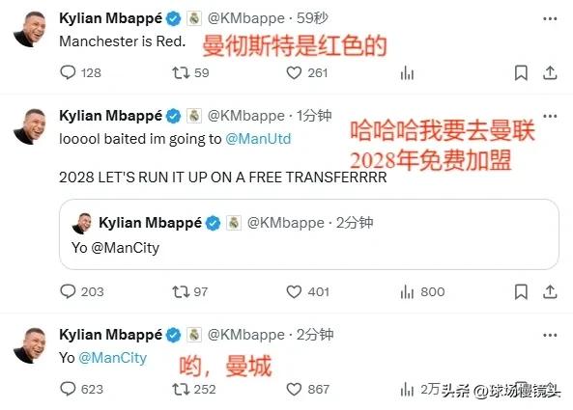View analytics of "Manchester is Red." tweet

pos(407,73)
